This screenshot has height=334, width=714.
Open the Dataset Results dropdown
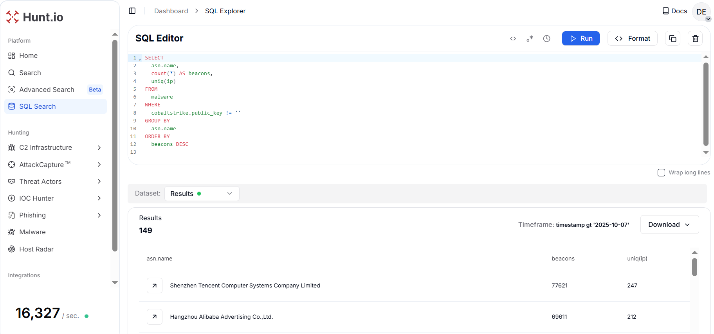pos(202,194)
